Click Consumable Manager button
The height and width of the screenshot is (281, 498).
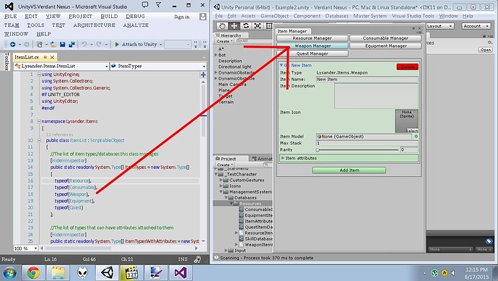[x=385, y=38]
